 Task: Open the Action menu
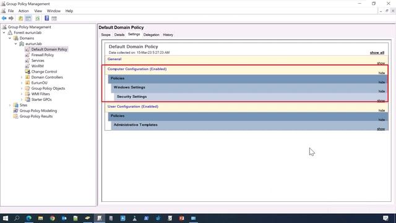click(24, 11)
